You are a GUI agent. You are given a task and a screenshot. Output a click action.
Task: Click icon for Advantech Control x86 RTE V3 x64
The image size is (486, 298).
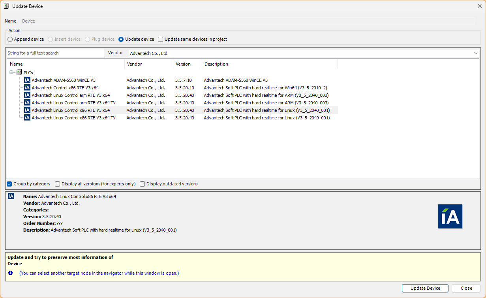[27, 88]
